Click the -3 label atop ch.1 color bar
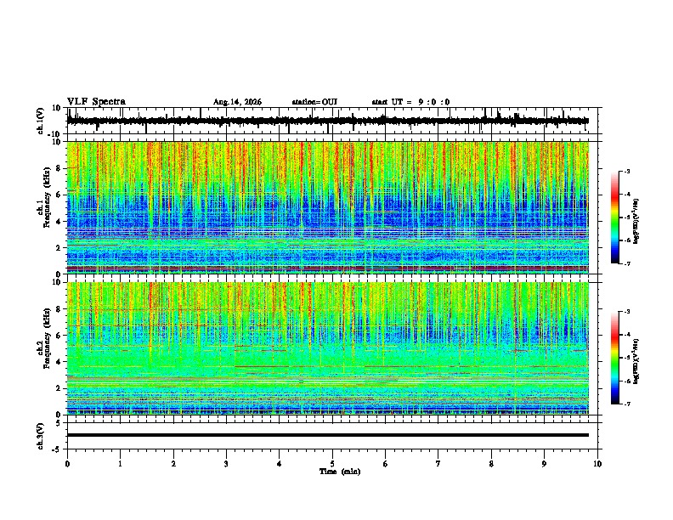The height and width of the screenshot is (520, 673). coord(627,171)
